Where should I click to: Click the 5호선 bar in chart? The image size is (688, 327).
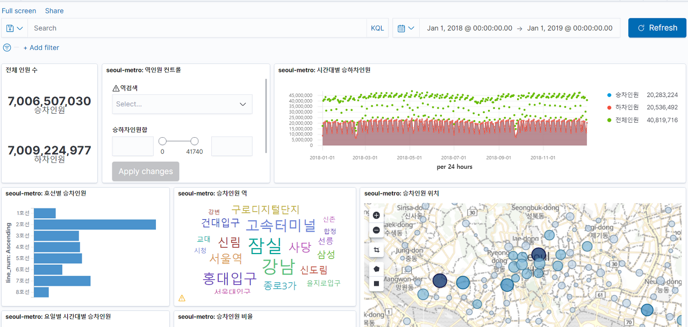point(58,258)
